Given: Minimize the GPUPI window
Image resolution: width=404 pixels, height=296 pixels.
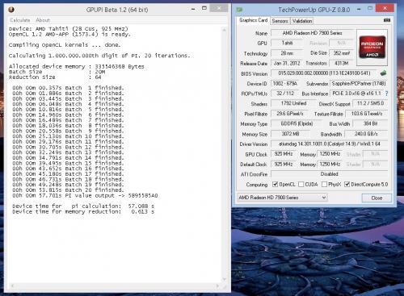Looking at the screenshot, I should coord(193,9).
